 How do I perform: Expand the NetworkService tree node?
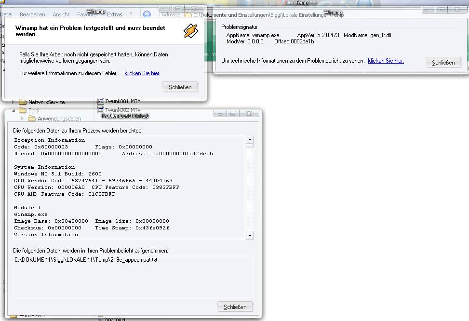click(13, 102)
